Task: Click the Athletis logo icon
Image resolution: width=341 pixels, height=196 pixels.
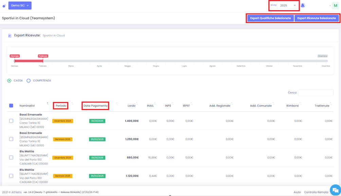Action: (x=4, y=5)
